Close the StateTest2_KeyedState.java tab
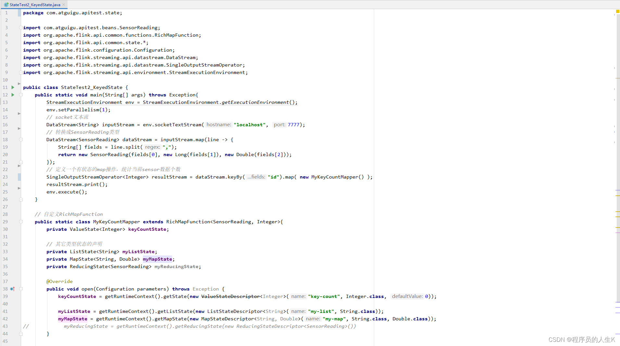The image size is (620, 346). point(64,5)
